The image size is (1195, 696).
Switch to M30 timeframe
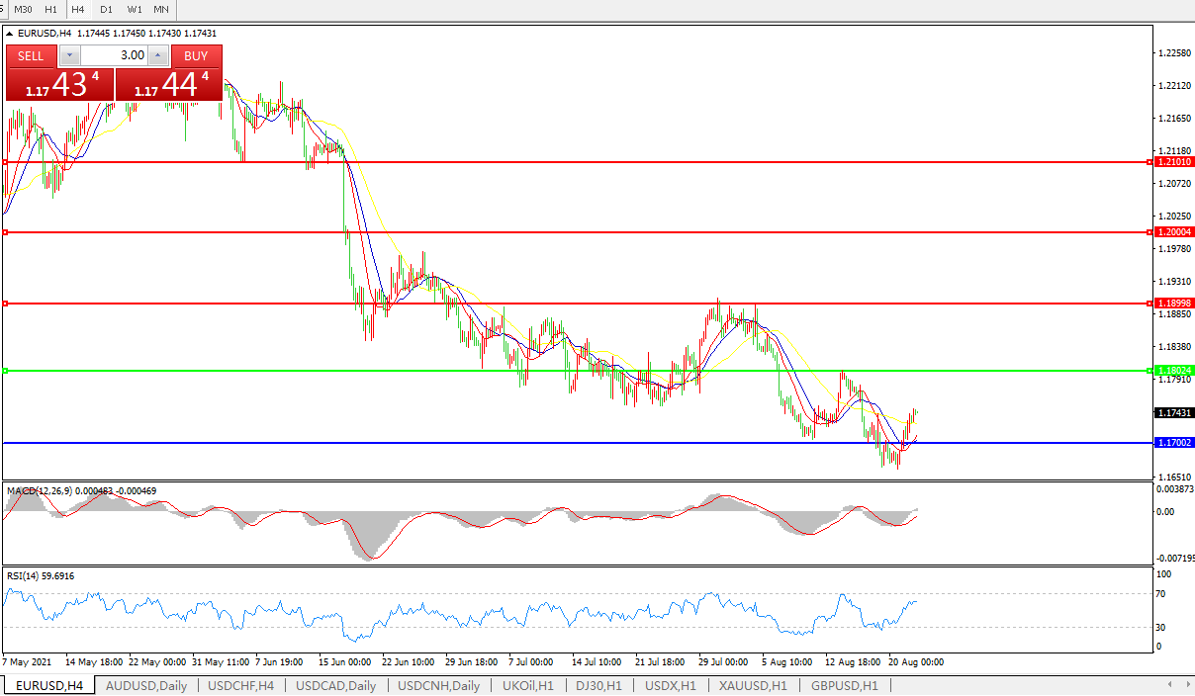coord(23,9)
